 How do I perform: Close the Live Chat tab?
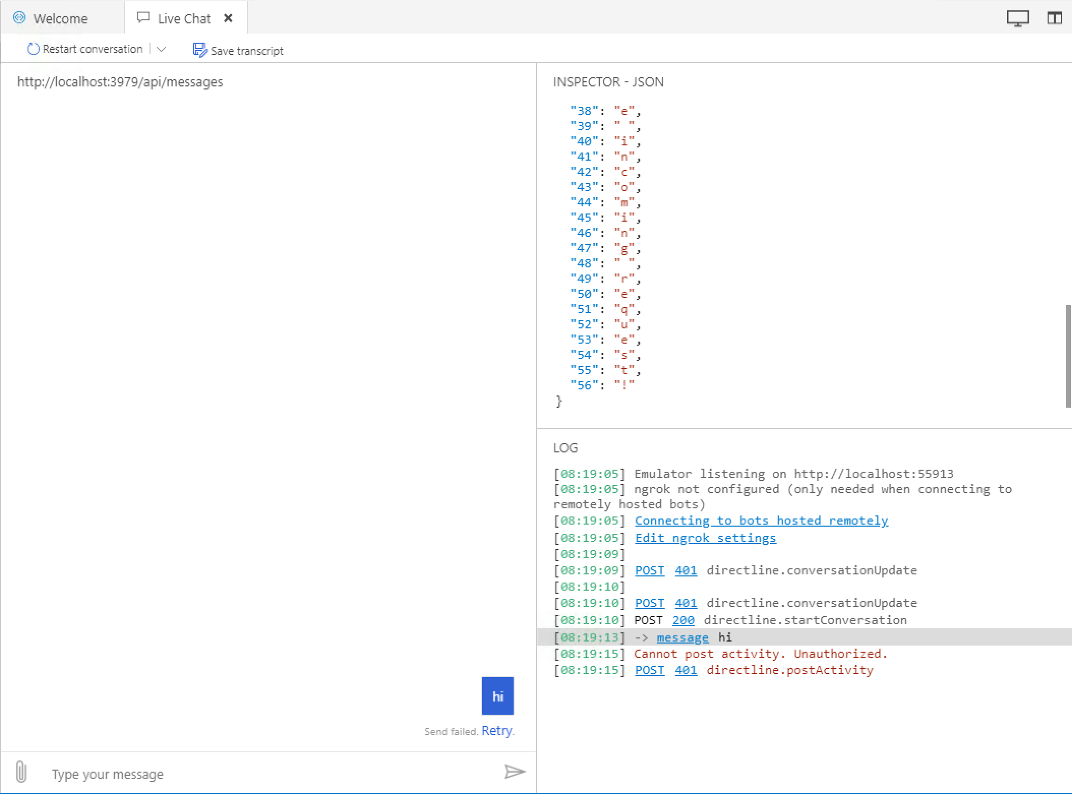228,18
